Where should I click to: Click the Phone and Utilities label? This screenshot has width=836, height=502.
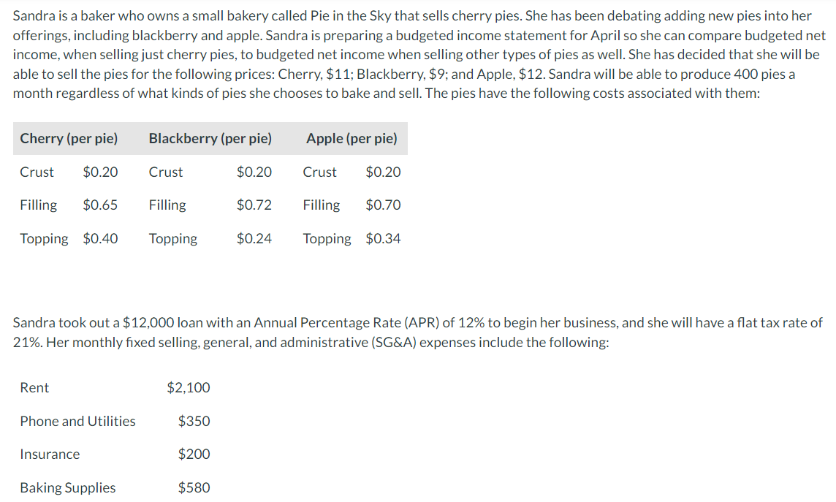(x=77, y=421)
